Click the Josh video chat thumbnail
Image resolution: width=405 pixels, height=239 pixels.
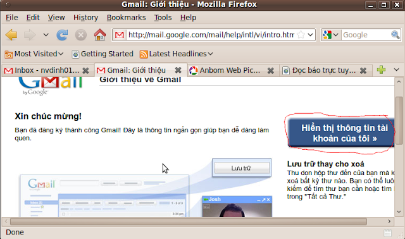tap(237, 206)
